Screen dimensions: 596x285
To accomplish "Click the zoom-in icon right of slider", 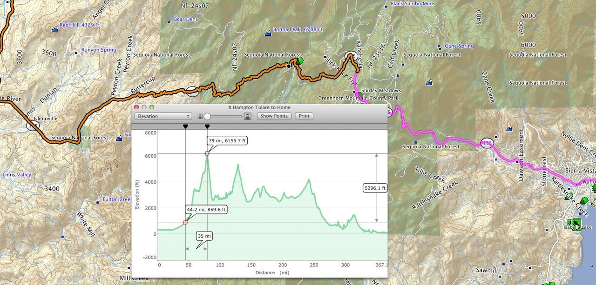I will coord(247,116).
